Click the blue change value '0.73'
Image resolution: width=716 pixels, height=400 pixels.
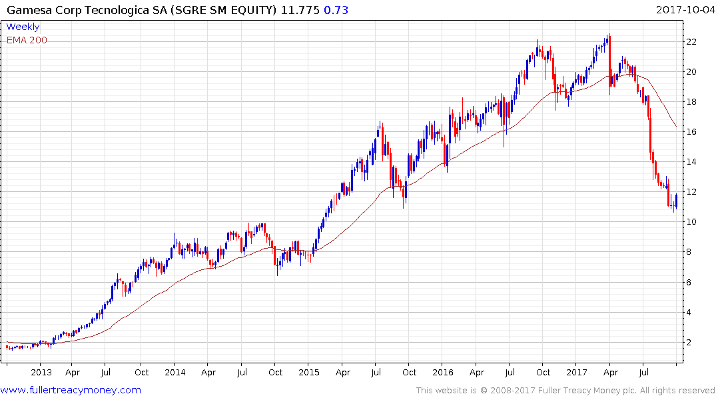(x=336, y=9)
